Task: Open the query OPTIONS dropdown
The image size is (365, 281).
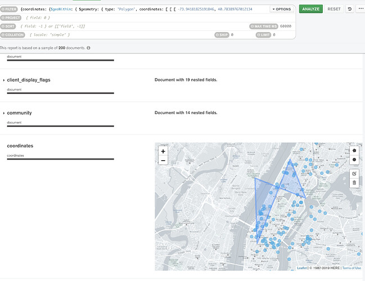Action: click(281, 10)
